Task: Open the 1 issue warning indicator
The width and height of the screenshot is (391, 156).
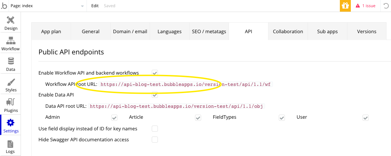Action: [366, 6]
